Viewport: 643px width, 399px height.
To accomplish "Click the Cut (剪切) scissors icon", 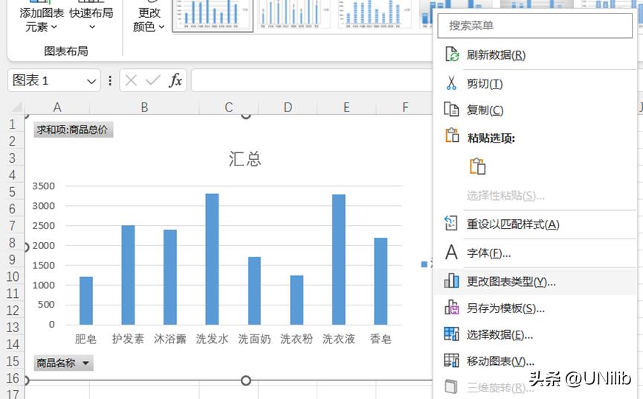I will 451,83.
